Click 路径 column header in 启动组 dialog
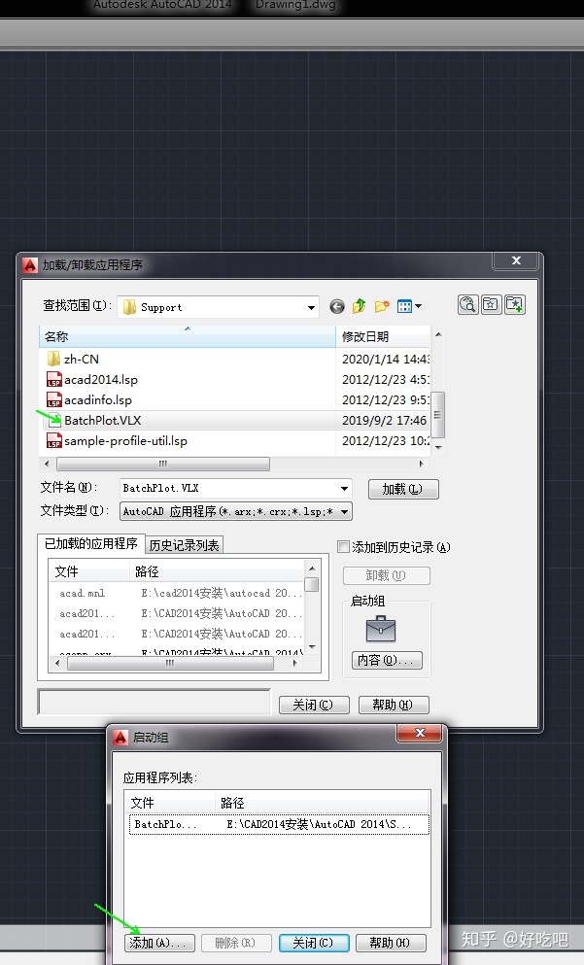This screenshot has width=584, height=965. (x=323, y=803)
